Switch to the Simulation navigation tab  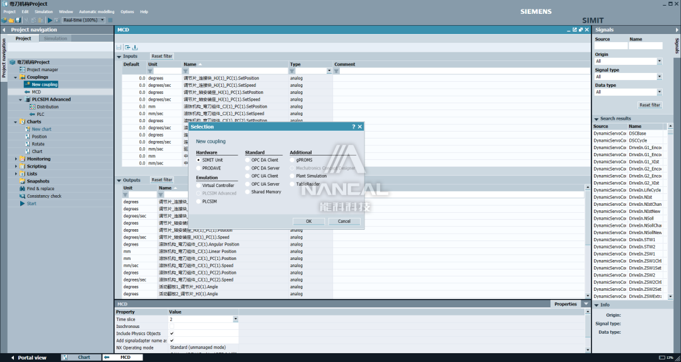[x=55, y=38]
